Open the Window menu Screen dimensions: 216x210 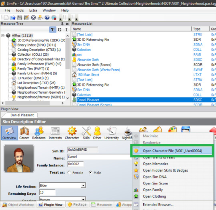[x=49, y=10]
